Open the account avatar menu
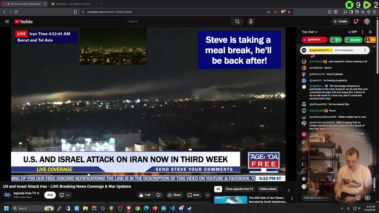 point(367,21)
